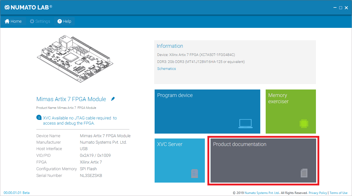Screen dimensions: 352x196
Task: Open the Schematics link
Action: tap(166, 69)
